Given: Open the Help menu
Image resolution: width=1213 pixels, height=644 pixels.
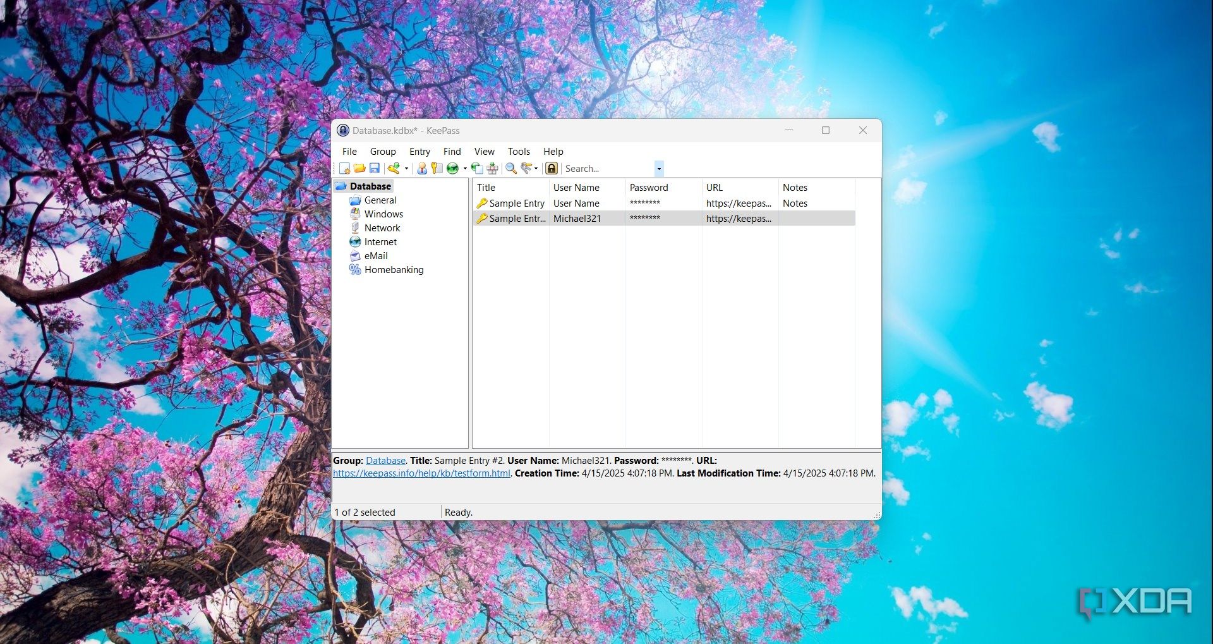Looking at the screenshot, I should click(x=553, y=152).
